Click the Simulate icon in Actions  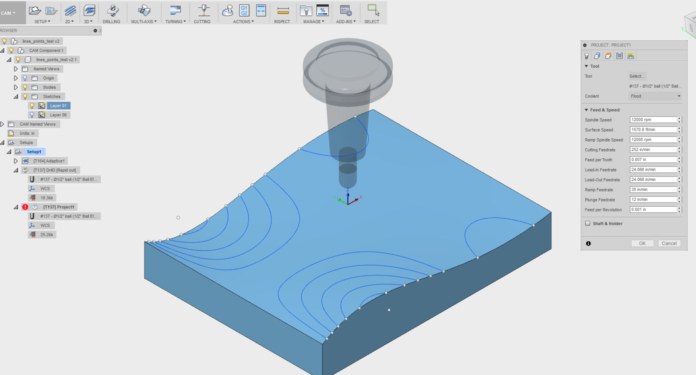227,11
